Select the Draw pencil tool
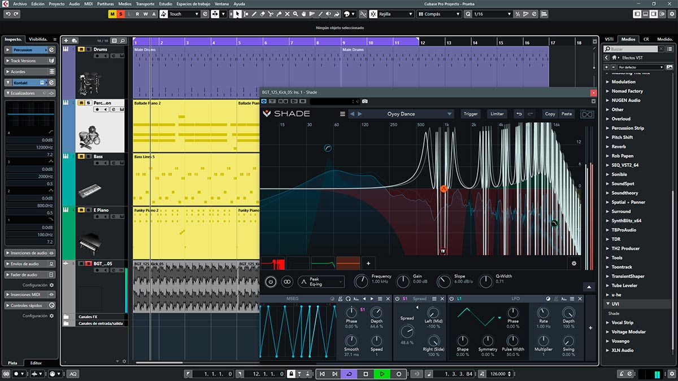Image resolution: width=678 pixels, height=381 pixels. click(254, 14)
